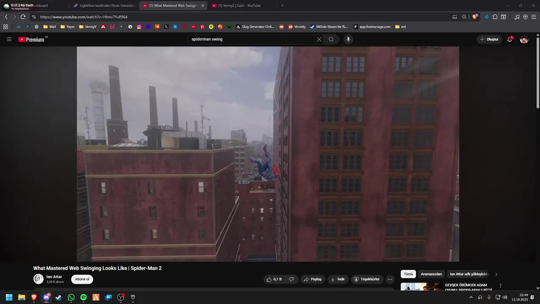Subscribe with Abone ol button

[x=82, y=279]
